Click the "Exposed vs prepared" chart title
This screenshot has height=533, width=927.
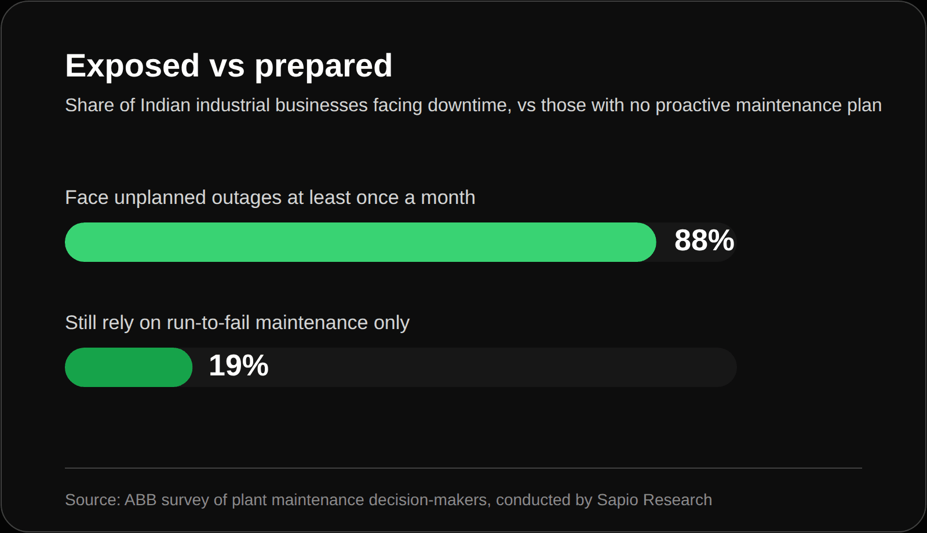pos(229,65)
